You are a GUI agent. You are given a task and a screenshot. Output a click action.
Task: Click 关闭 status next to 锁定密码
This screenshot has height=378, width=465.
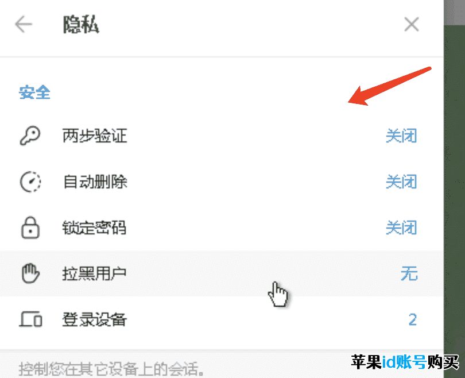coord(401,227)
